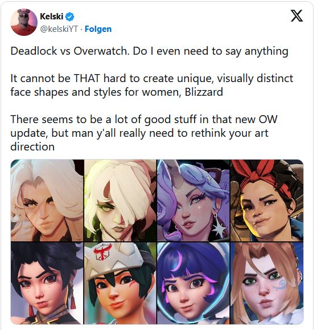This screenshot has width=317, height=330.
Task: Click the Kelski display name
Action: (x=51, y=17)
